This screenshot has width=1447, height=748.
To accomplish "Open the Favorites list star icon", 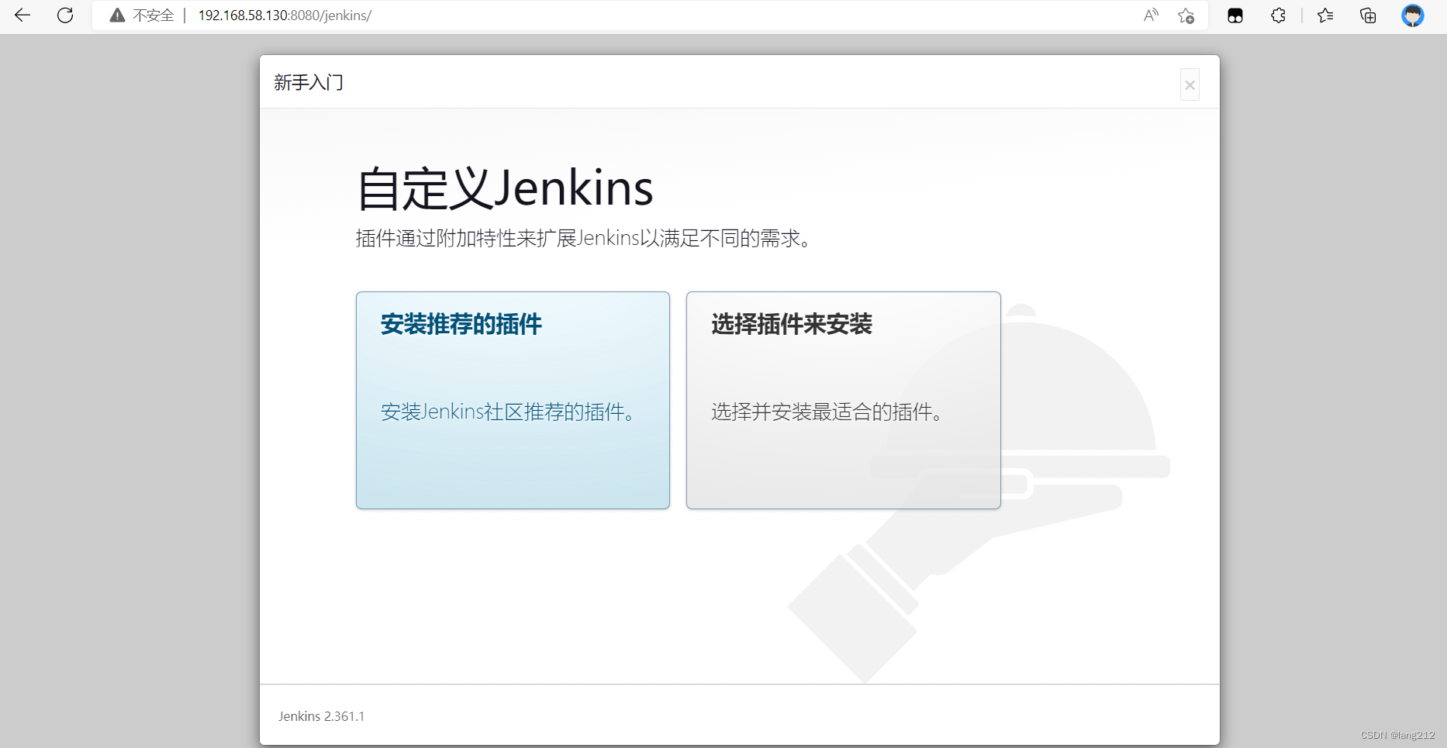I will (1325, 16).
